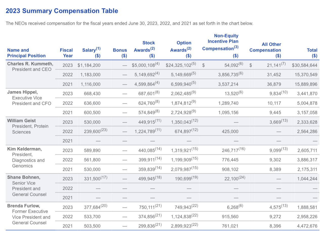Select the total 15,370,549

(x=306, y=75)
